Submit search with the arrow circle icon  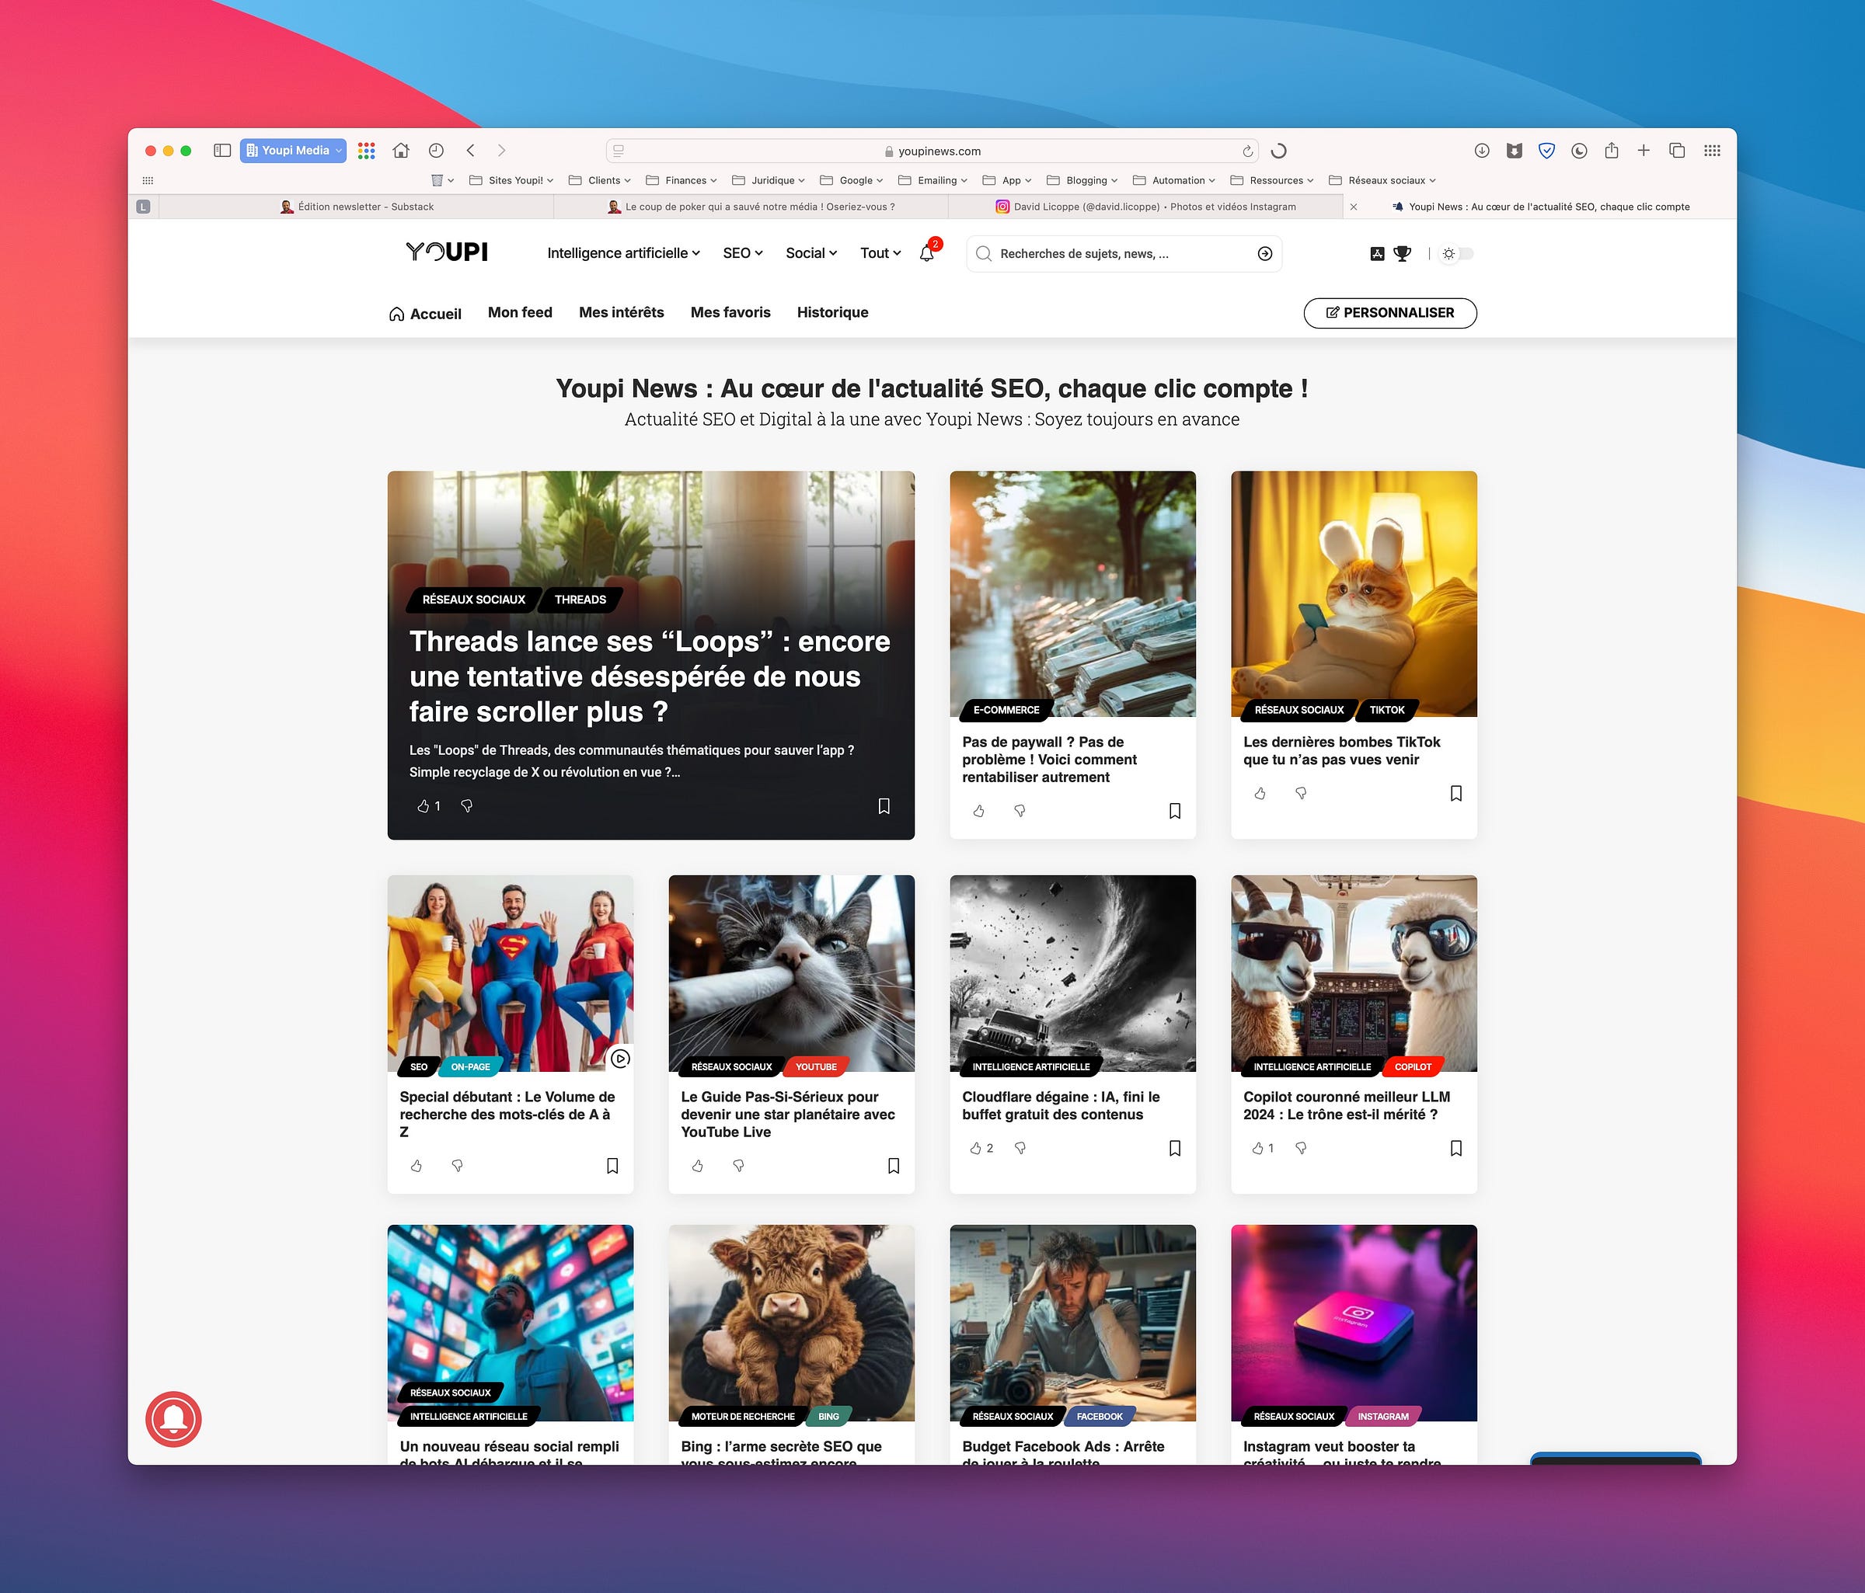click(1264, 254)
